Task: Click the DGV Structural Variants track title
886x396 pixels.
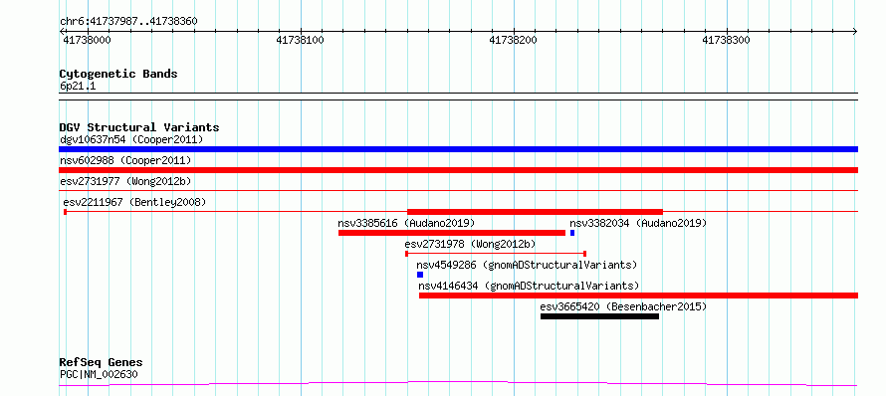Action: 139,127
